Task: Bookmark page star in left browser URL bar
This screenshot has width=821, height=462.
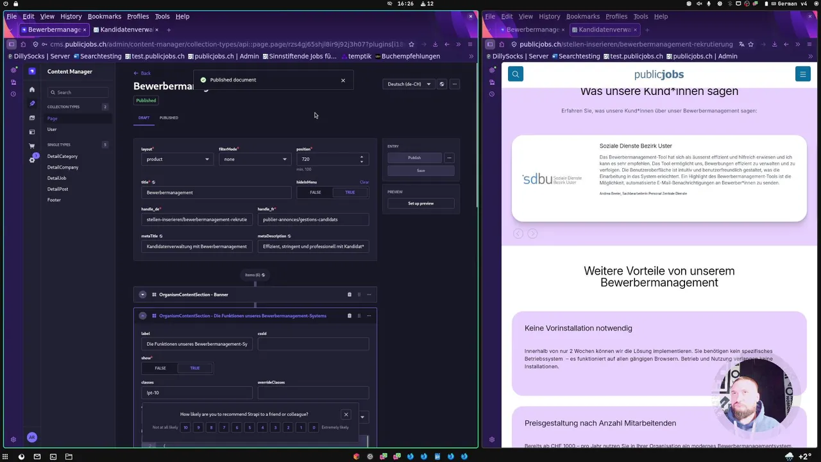Action: 411,44
